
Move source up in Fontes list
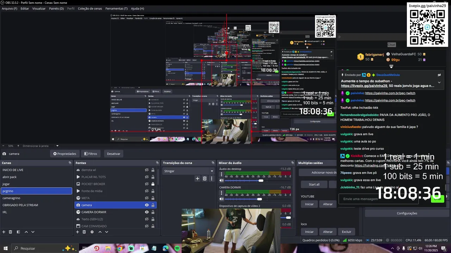click(x=100, y=232)
